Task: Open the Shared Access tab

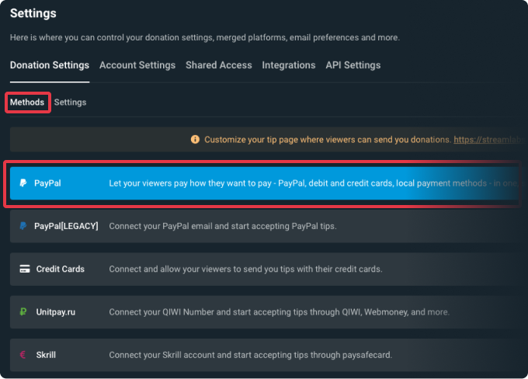Action: (219, 65)
